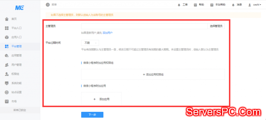Select 平台管理 in the sidebar
Viewport: 266px width, 120px height.
(x=20, y=46)
